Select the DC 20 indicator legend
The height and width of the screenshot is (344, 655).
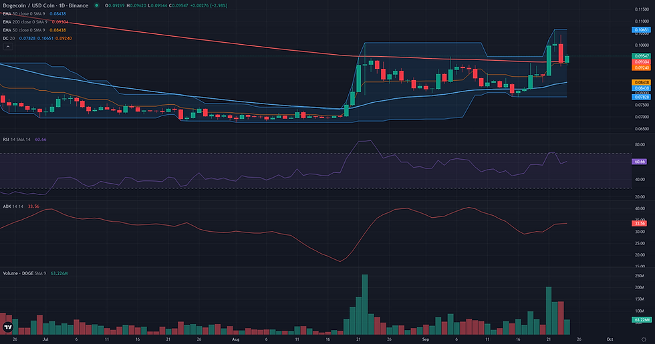coord(37,39)
